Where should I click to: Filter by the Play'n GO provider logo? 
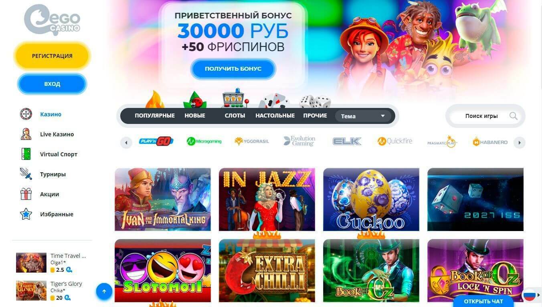[x=156, y=141]
